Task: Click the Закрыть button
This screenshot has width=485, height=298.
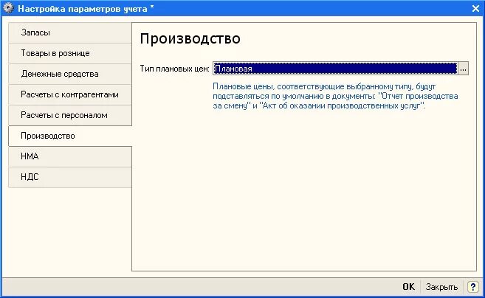Action: [441, 287]
